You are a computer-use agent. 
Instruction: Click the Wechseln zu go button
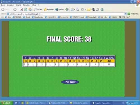[133, 14]
